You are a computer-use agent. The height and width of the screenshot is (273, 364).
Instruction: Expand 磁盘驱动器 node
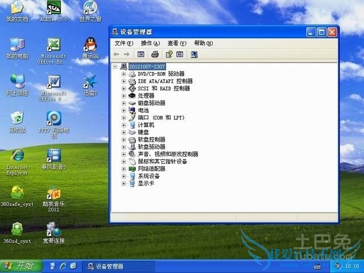click(x=123, y=104)
